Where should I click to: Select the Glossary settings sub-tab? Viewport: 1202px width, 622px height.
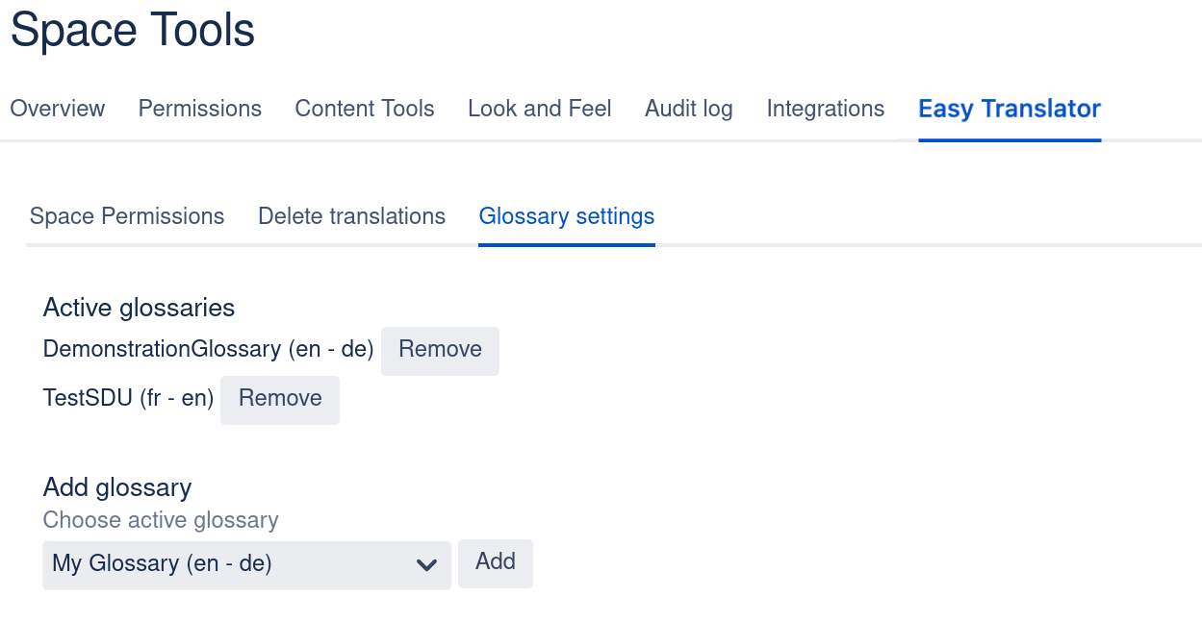566,216
